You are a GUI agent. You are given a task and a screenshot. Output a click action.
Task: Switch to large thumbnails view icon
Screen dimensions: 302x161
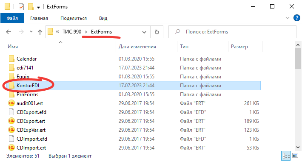point(295,155)
